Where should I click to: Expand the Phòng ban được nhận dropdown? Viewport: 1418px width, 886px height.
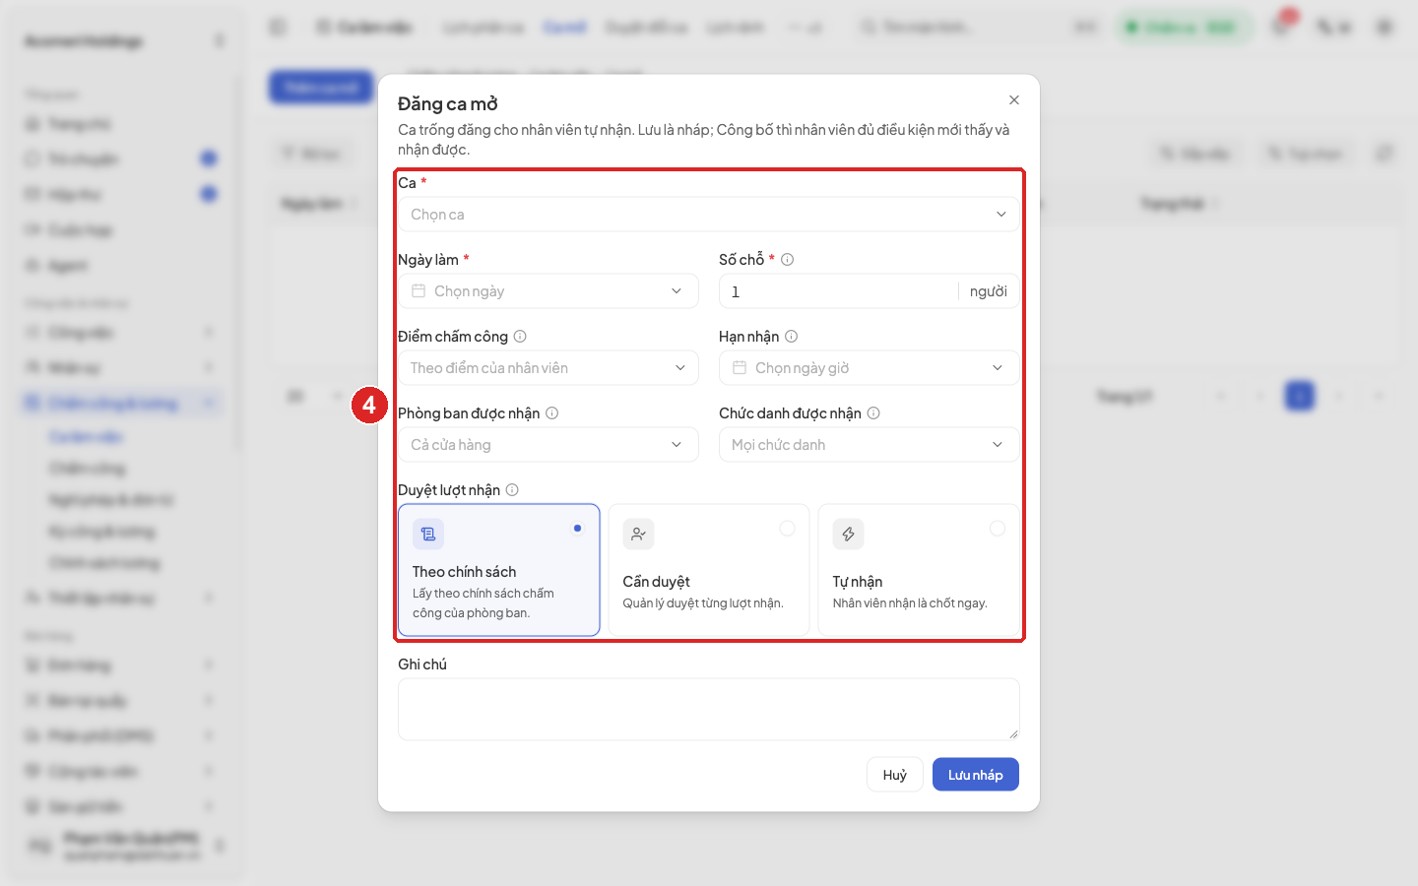click(x=548, y=445)
